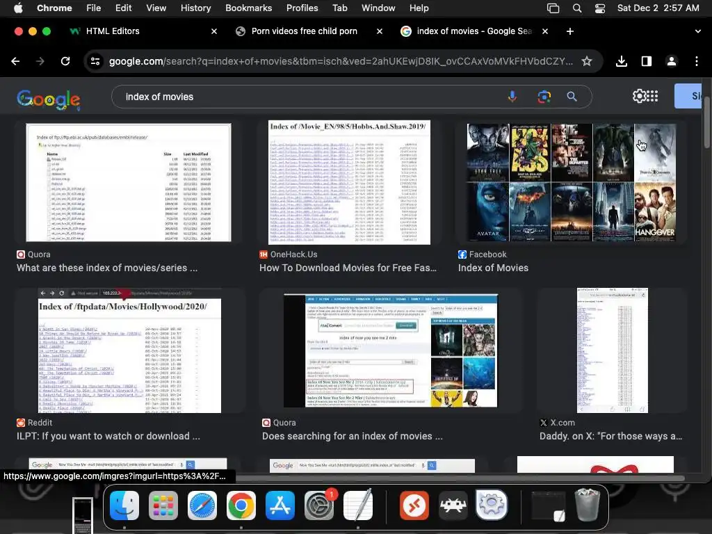Image resolution: width=712 pixels, height=534 pixels.
Task: Open the Google apps grid
Action: [x=652, y=96]
